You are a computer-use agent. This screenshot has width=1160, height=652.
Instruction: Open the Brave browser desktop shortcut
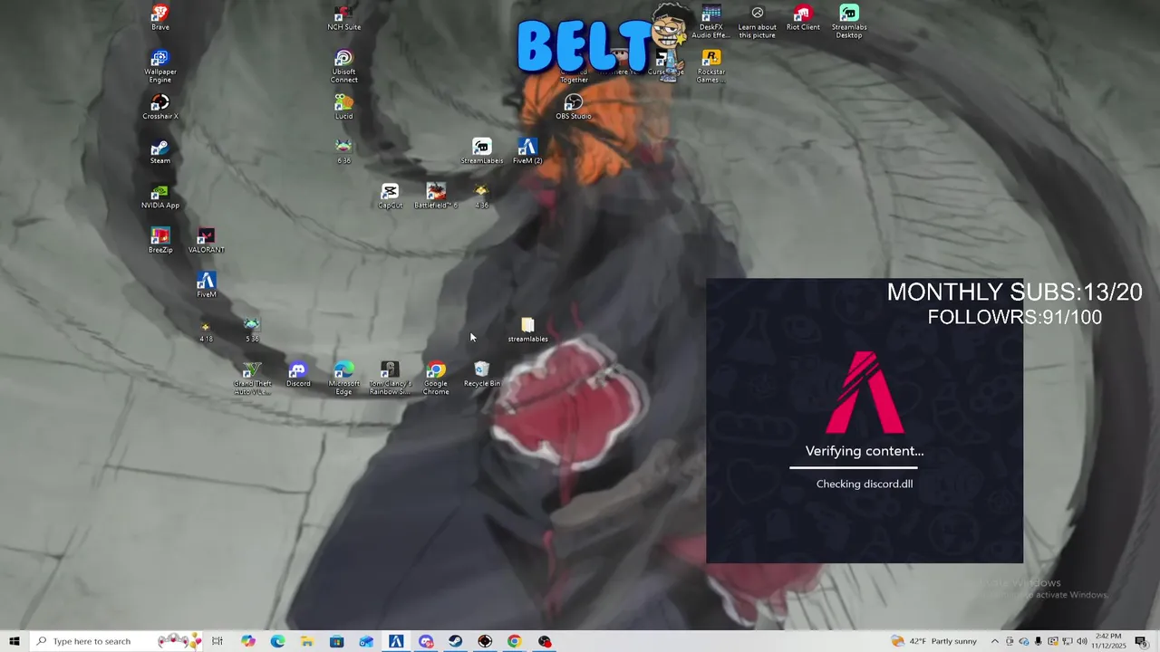159,17
